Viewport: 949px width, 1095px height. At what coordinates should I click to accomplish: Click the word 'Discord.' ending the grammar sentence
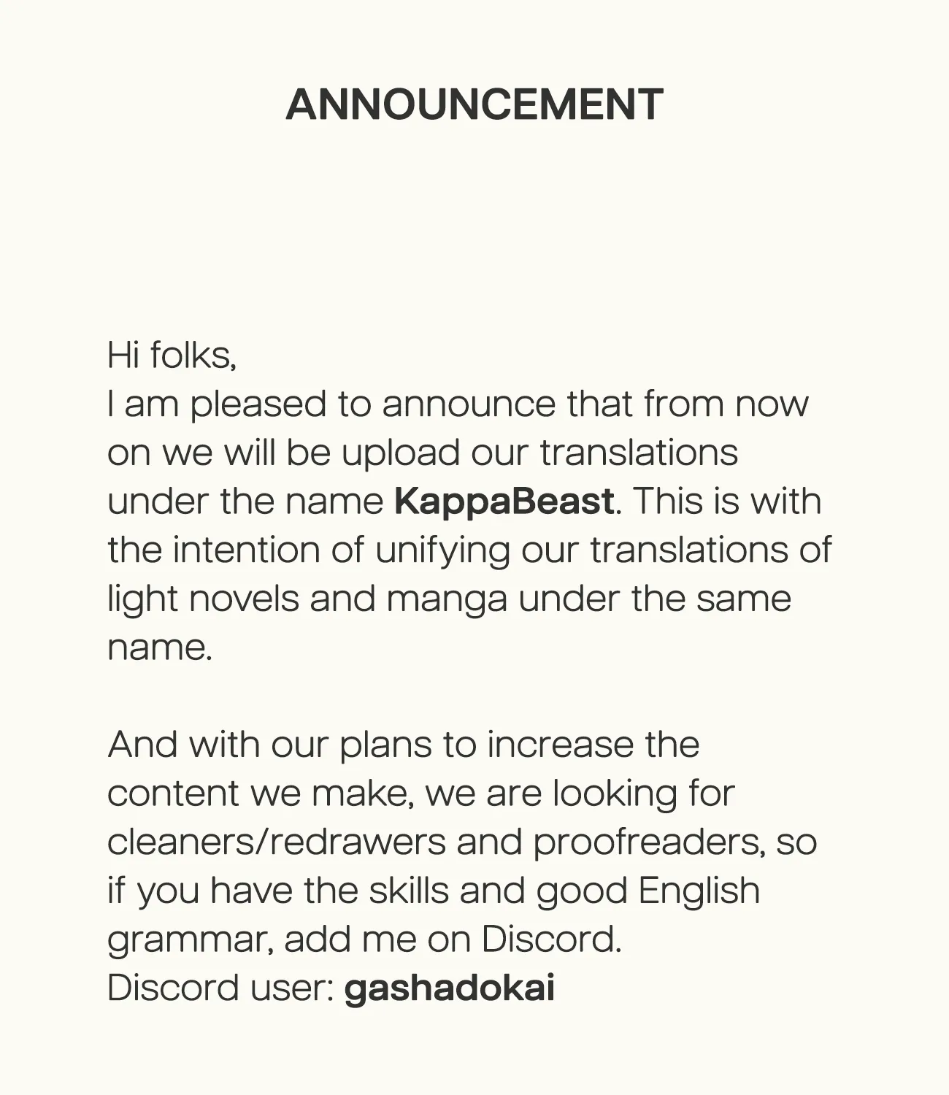coord(552,940)
